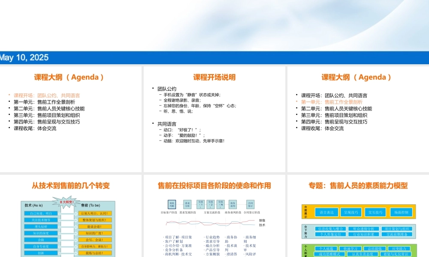Select the 从技术到售前的几个转变 slide
This screenshot has height=257, width=429.
71,216
